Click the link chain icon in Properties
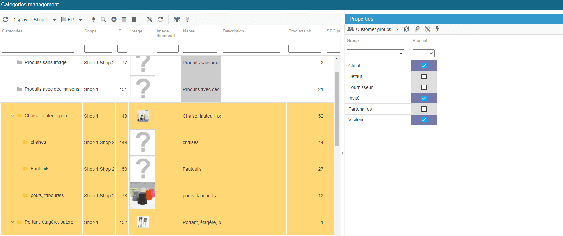The height and width of the screenshot is (236, 563). coord(417,29)
